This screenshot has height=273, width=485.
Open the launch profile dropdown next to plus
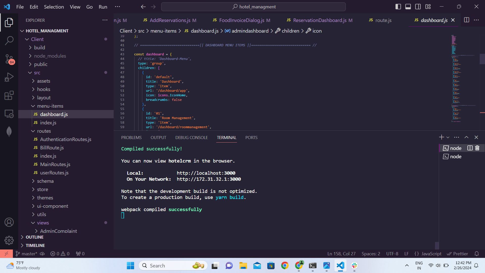(448, 137)
